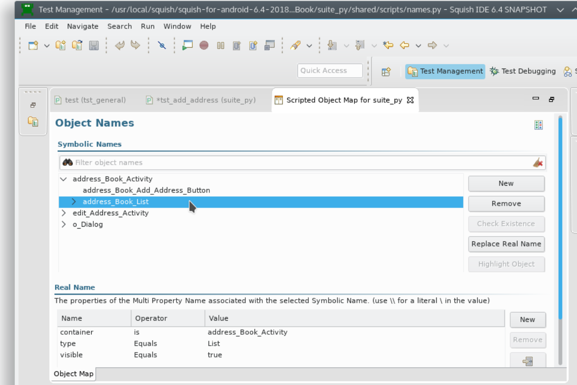Click the red Record test case icon
The image size is (577, 385).
[x=204, y=45]
